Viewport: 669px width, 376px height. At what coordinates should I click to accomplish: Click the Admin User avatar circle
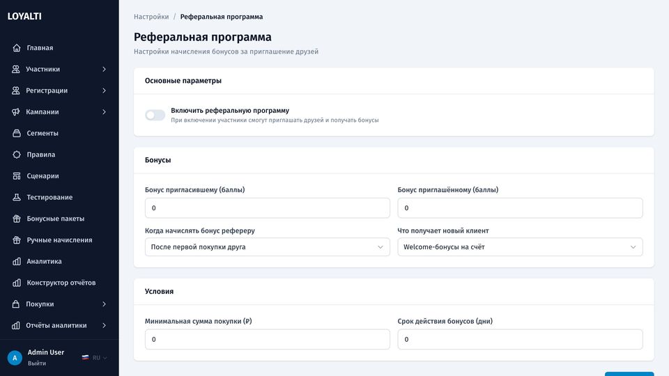coord(15,358)
